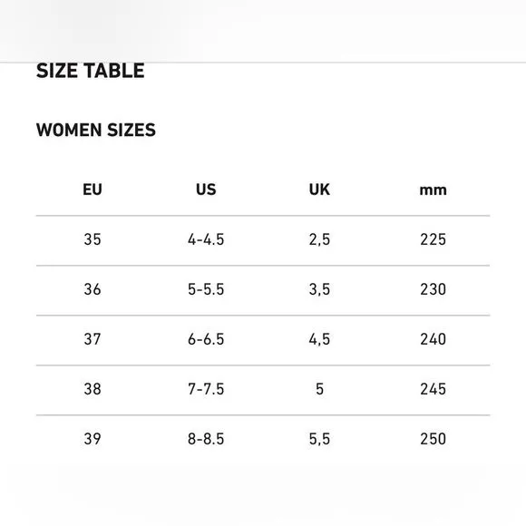Image resolution: width=526 pixels, height=526 pixels.
Task: Click the WOMEN SIZES subheading
Action: coord(96,130)
